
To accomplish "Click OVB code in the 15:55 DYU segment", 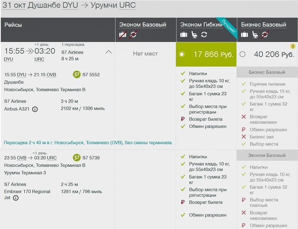I will pyautogui.click(x=51, y=75).
